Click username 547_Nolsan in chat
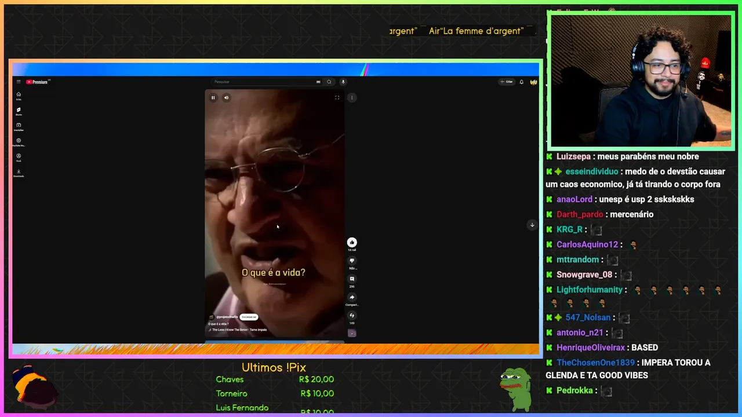This screenshot has width=742, height=417. click(588, 317)
